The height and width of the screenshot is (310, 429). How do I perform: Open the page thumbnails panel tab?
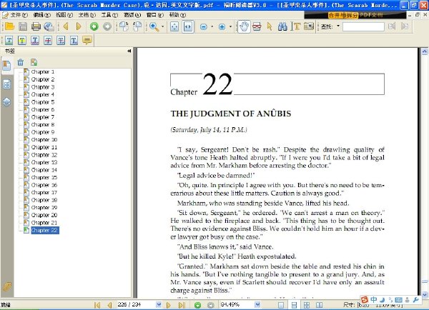7,84
